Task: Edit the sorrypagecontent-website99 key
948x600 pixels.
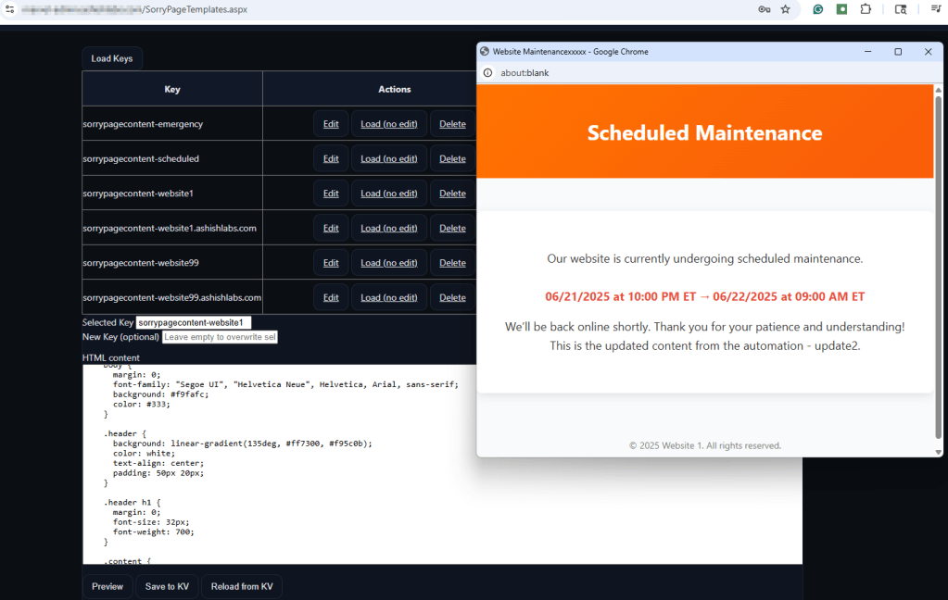Action: pyautogui.click(x=331, y=263)
